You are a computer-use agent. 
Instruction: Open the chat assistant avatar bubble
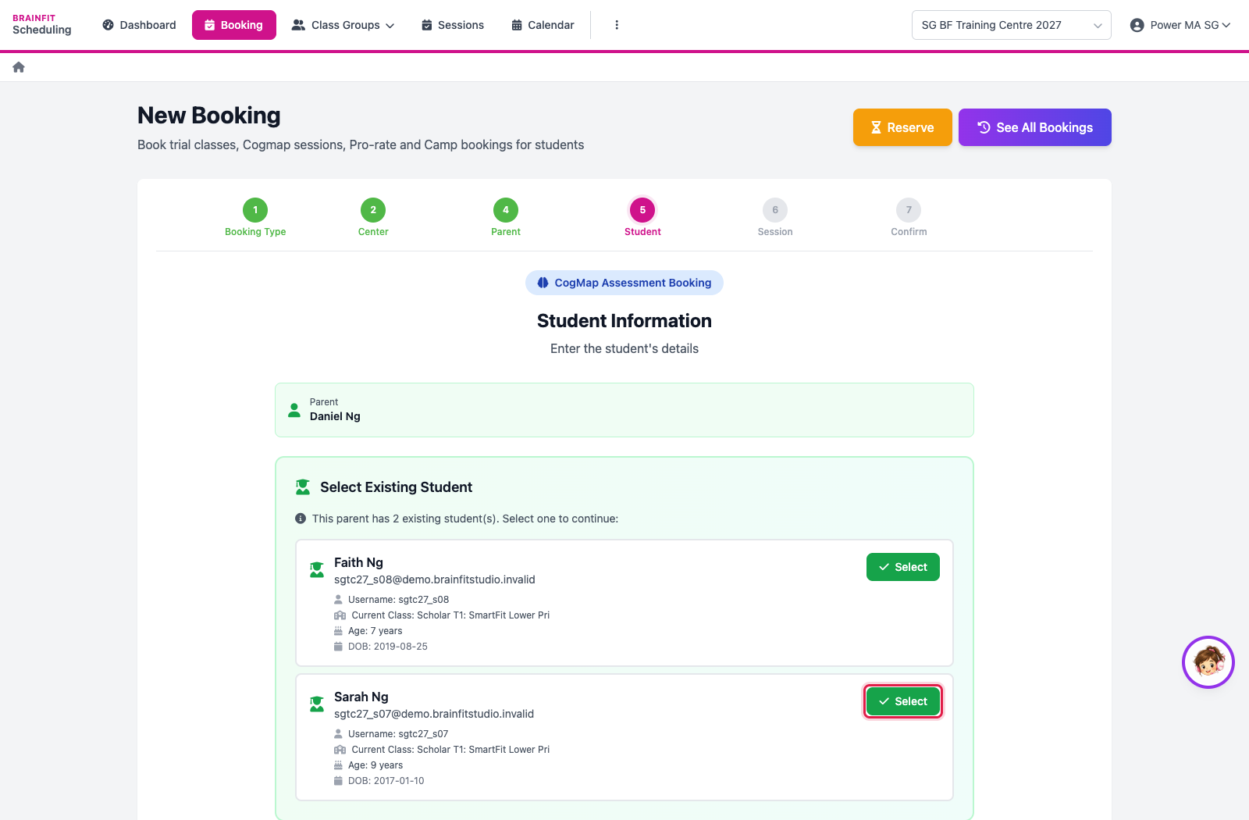coord(1208,662)
